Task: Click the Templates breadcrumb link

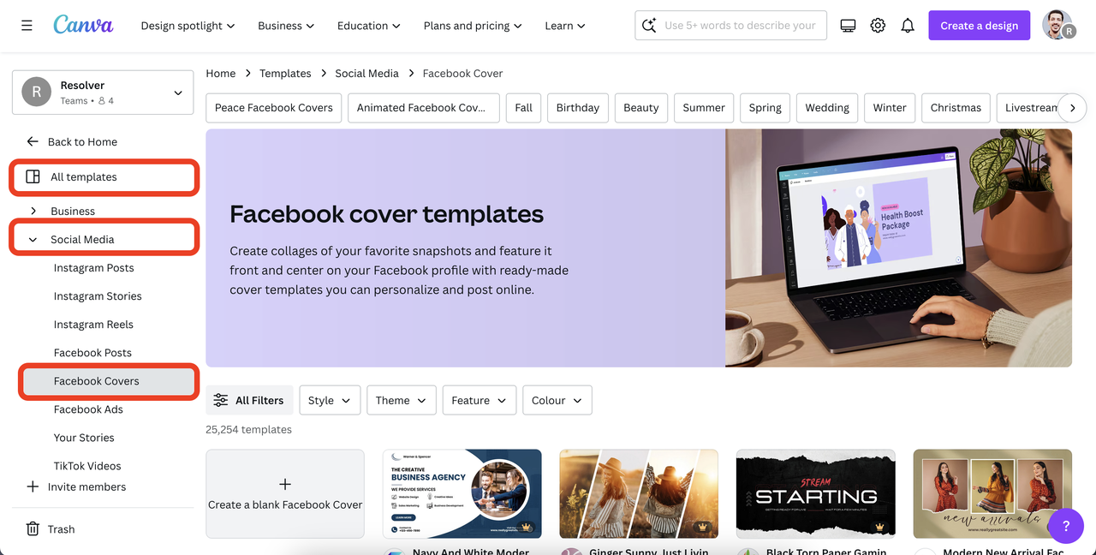Action: [285, 73]
